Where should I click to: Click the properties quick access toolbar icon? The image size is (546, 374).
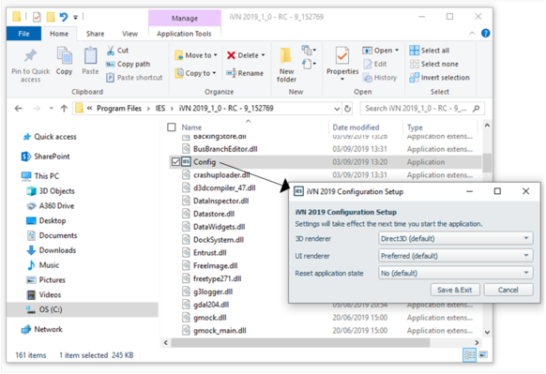(x=37, y=17)
